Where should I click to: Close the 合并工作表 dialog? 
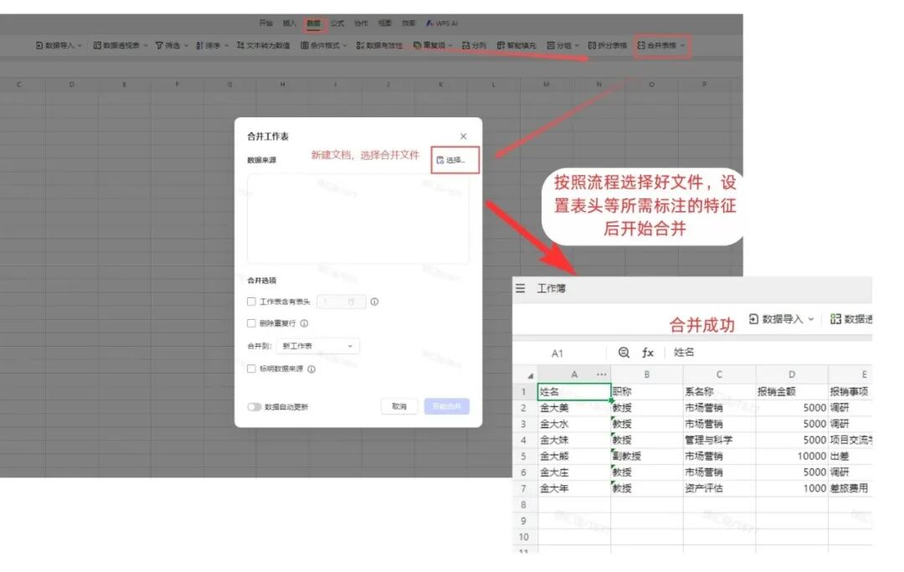tap(464, 137)
